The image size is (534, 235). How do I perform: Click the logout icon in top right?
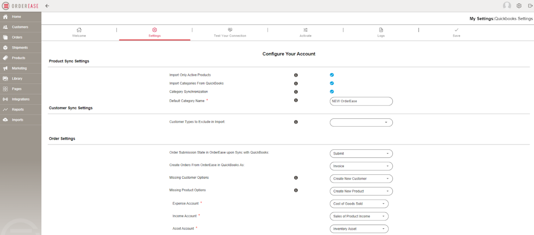[x=530, y=6]
